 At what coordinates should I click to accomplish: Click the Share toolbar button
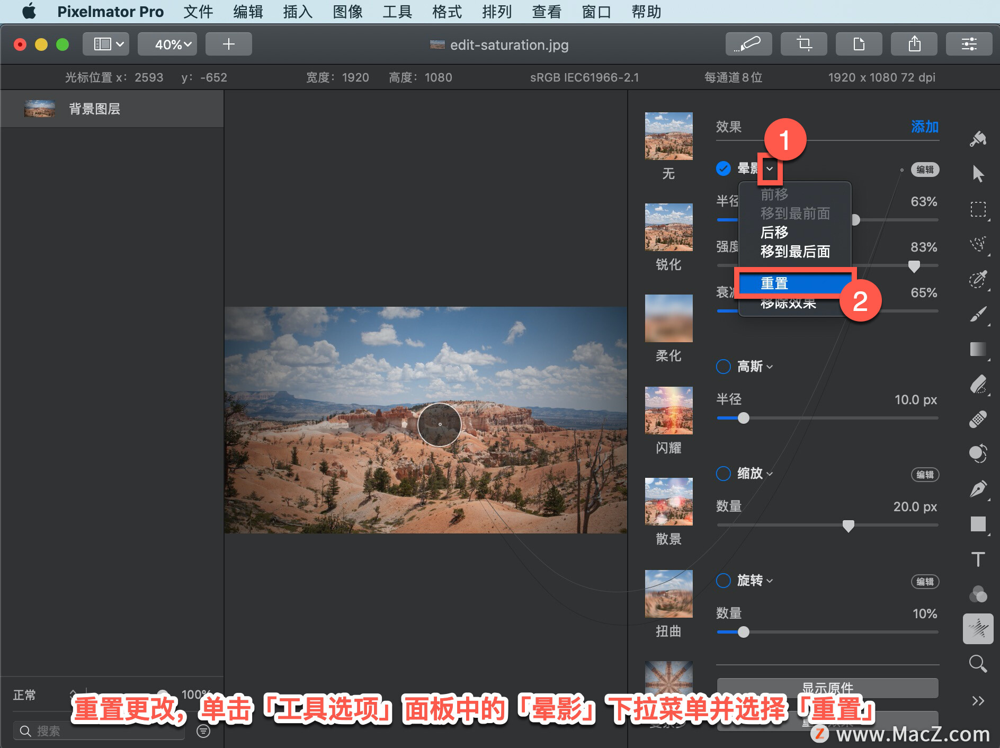(914, 44)
